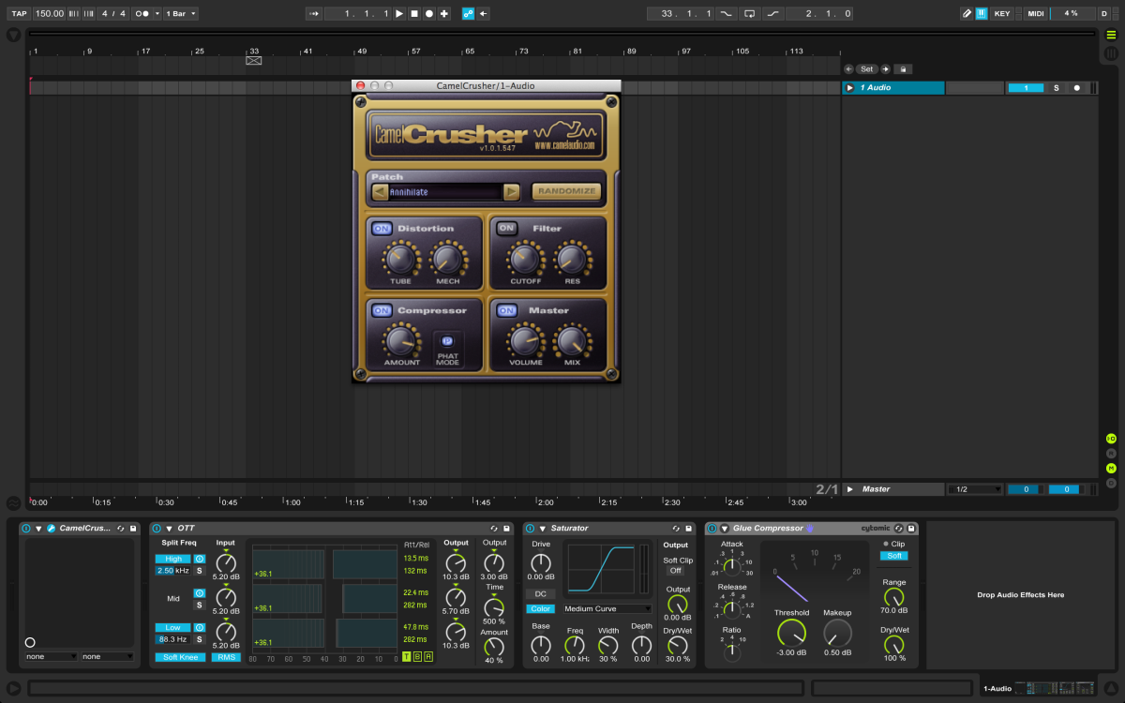The height and width of the screenshot is (703, 1125).
Task: Toggle the OTT device activator
Action: (157, 529)
